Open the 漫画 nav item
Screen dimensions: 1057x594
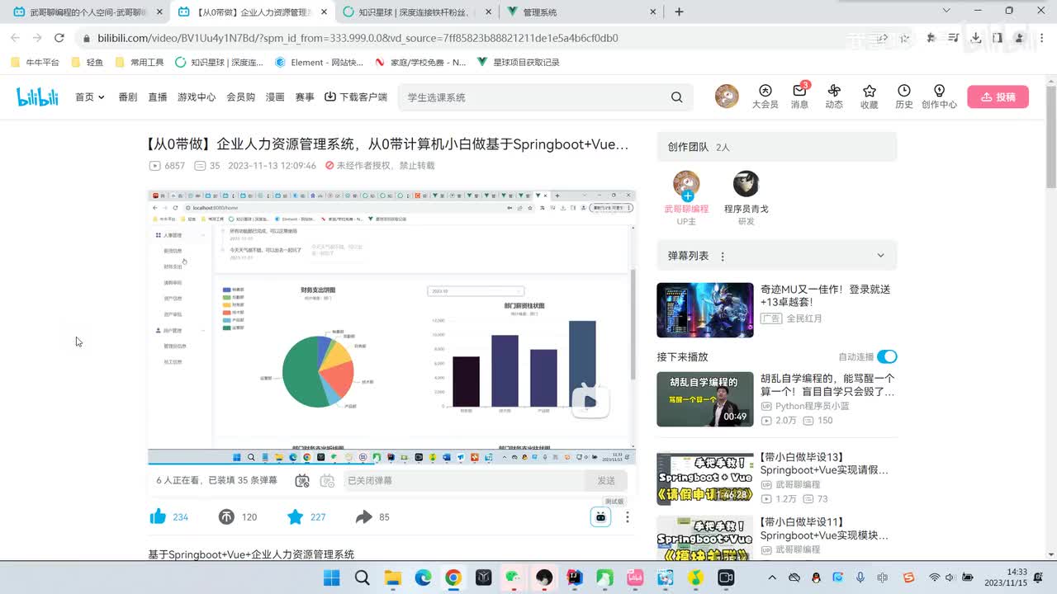coord(275,97)
